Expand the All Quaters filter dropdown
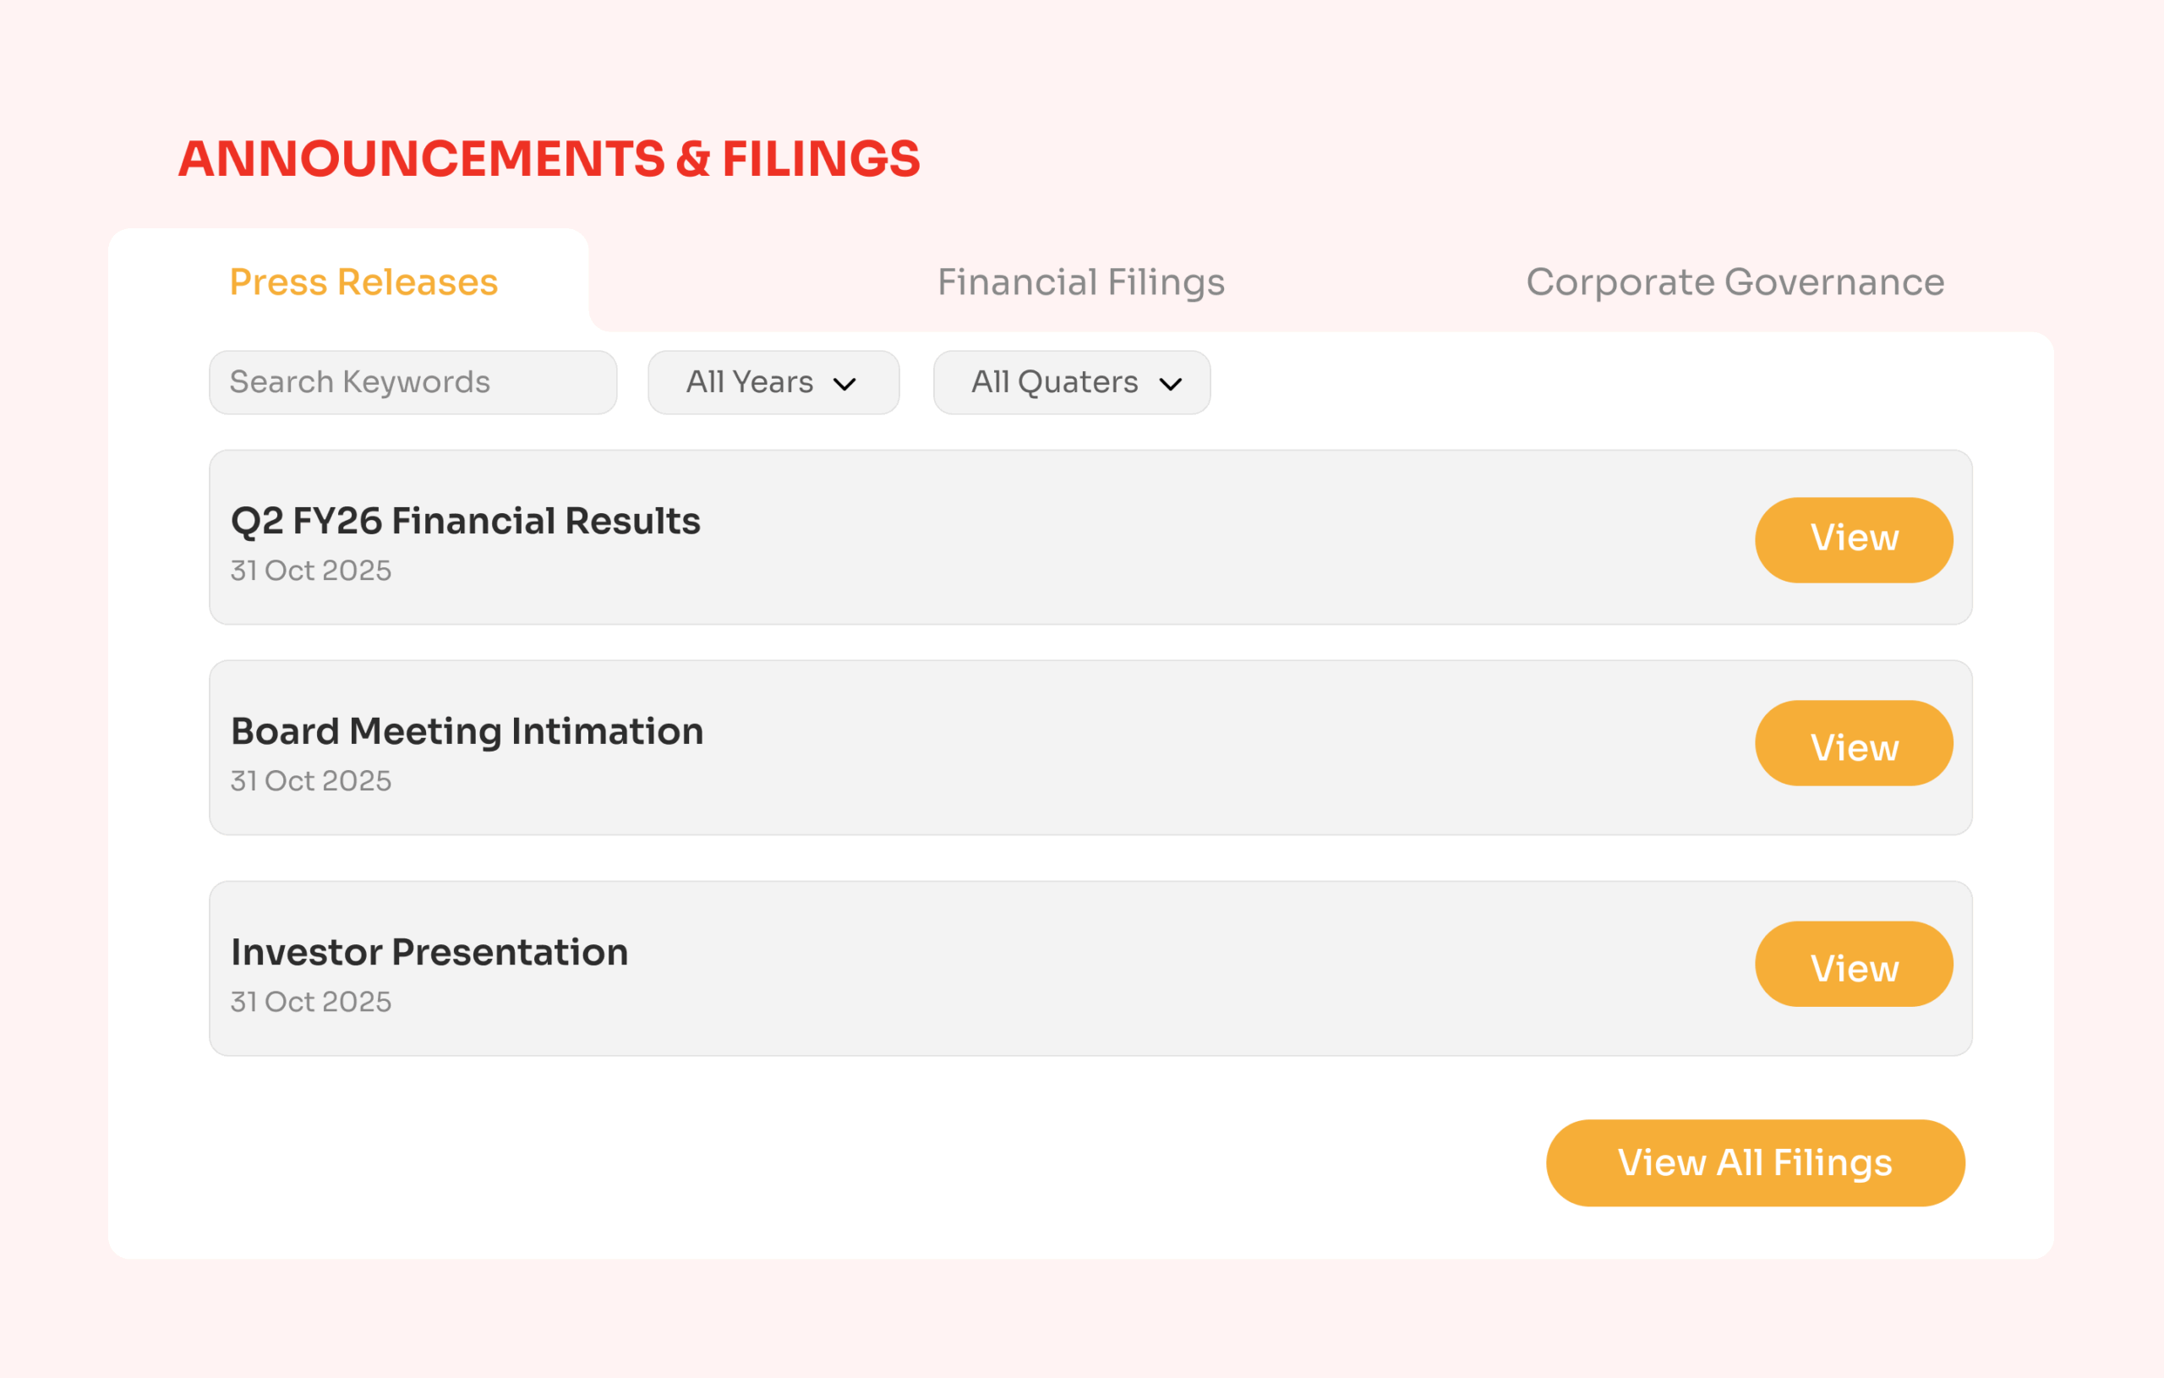The image size is (2164, 1378). click(1071, 383)
